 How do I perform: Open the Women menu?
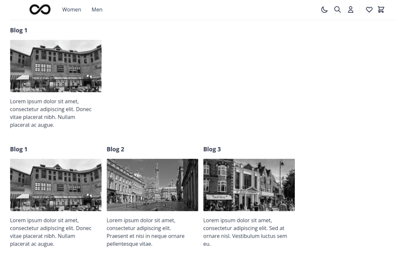[71, 10]
